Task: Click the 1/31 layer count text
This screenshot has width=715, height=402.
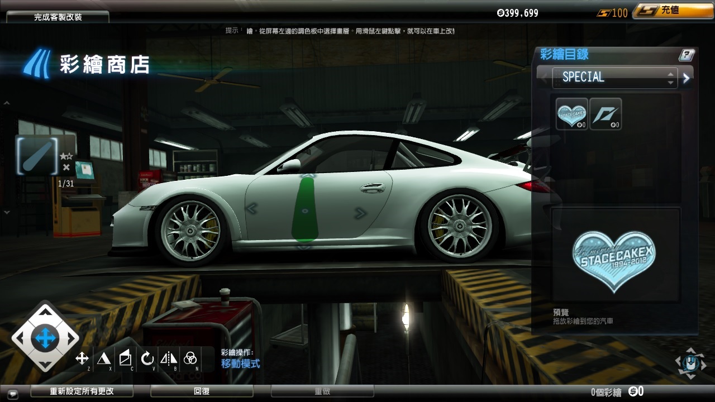Action: 66,183
